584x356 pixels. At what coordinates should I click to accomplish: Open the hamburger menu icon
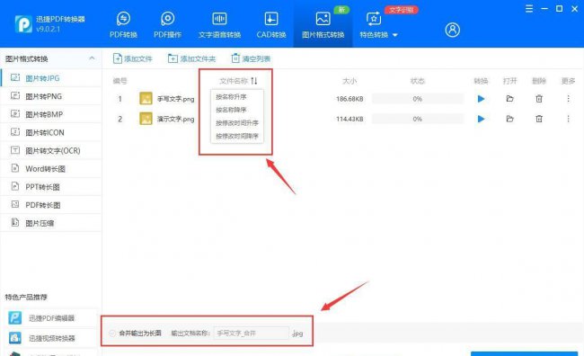click(529, 9)
